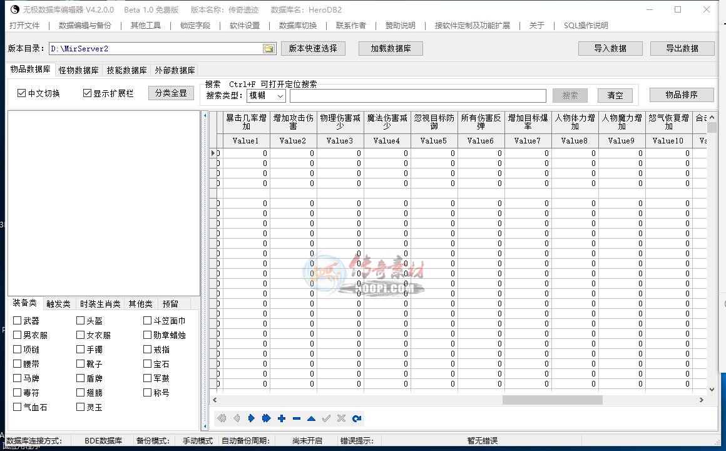This screenshot has width=726, height=451.
Task: Click the Value1 column header
Action: pyautogui.click(x=247, y=141)
